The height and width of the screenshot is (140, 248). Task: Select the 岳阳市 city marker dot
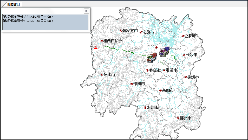tap(183, 36)
